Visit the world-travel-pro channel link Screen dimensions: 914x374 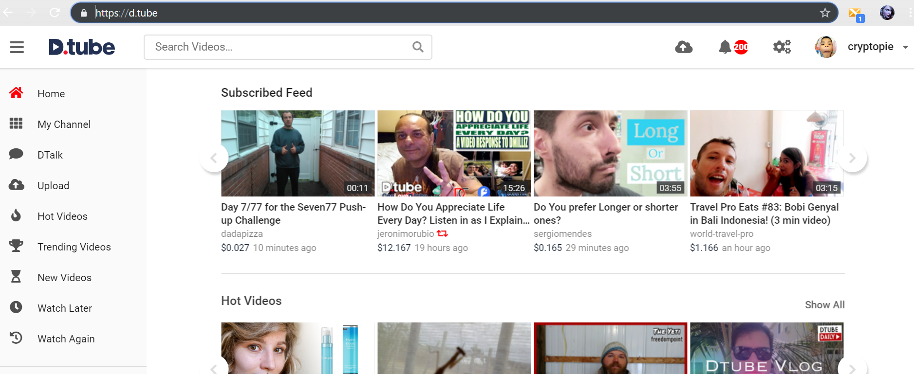722,234
